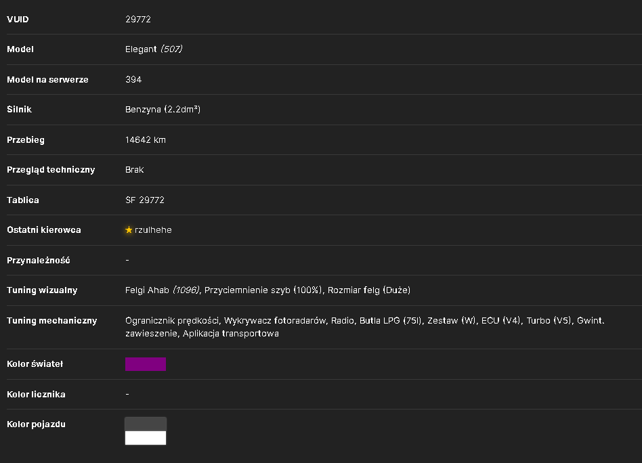The width and height of the screenshot is (642, 463).
Task: Click the Kolor świateł label
Action: pyautogui.click(x=35, y=364)
